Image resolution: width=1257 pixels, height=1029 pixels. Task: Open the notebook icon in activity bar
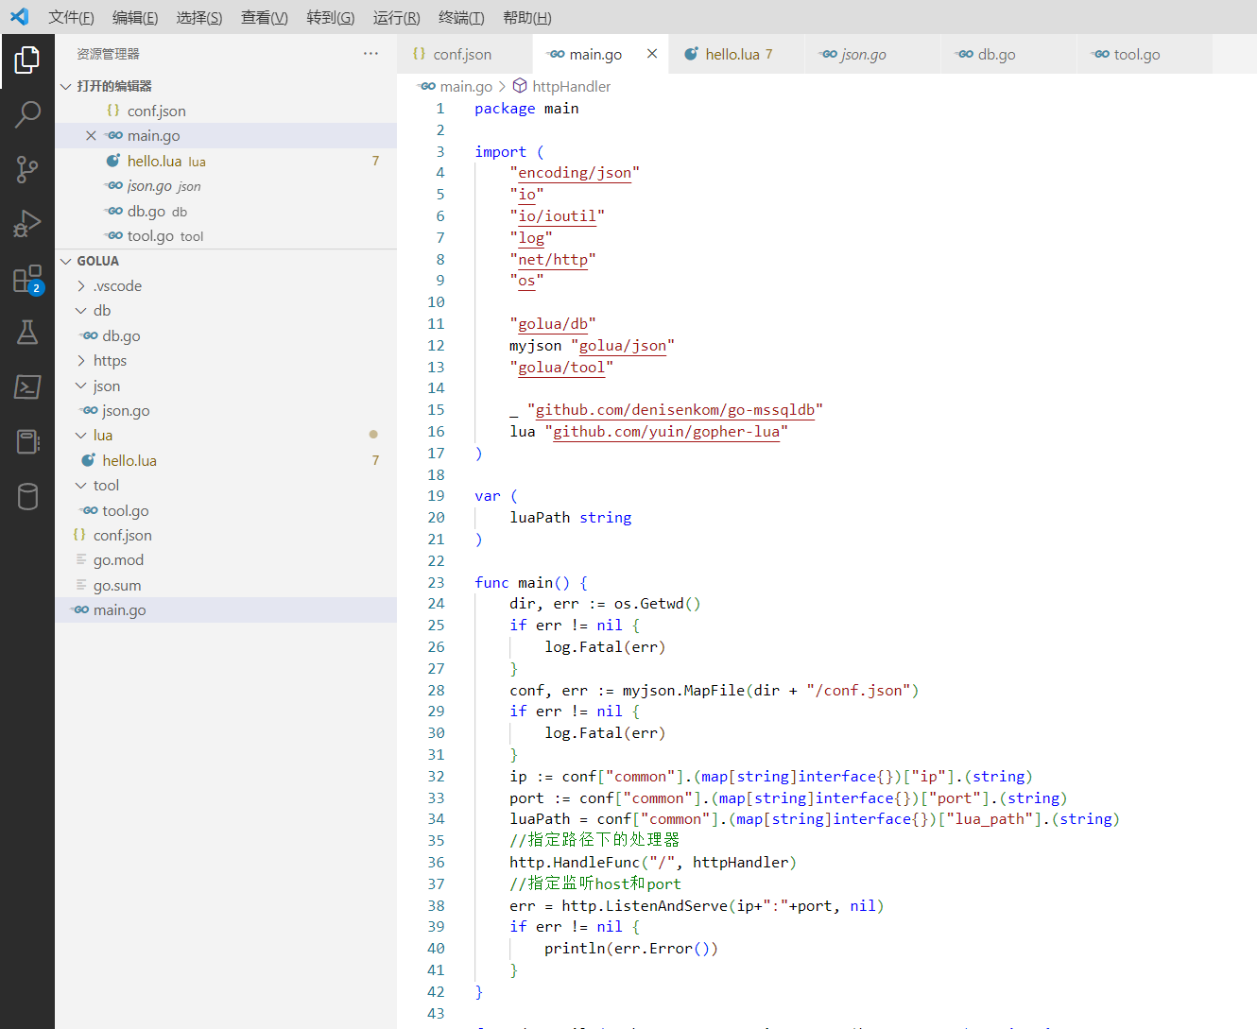(27, 442)
